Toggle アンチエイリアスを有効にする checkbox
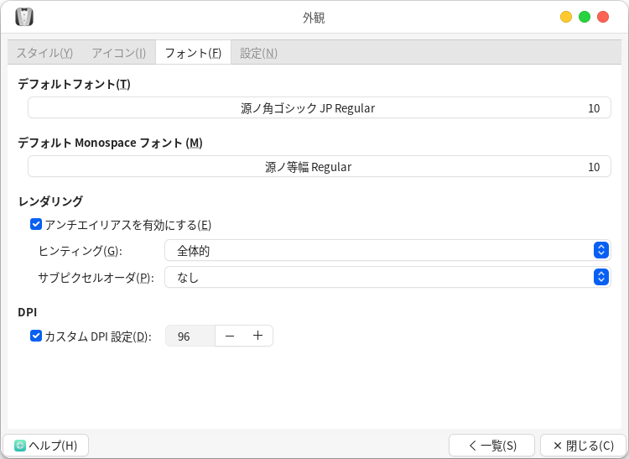Viewport: 629px width, 459px height. [x=36, y=224]
